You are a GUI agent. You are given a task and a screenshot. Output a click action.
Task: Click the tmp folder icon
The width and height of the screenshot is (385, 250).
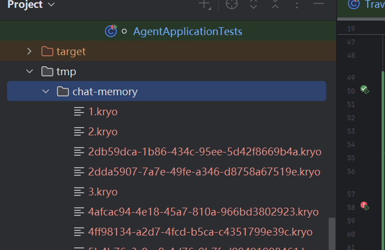pyautogui.click(x=47, y=71)
